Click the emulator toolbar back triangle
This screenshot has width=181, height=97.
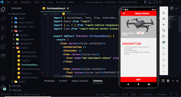coord(164,54)
